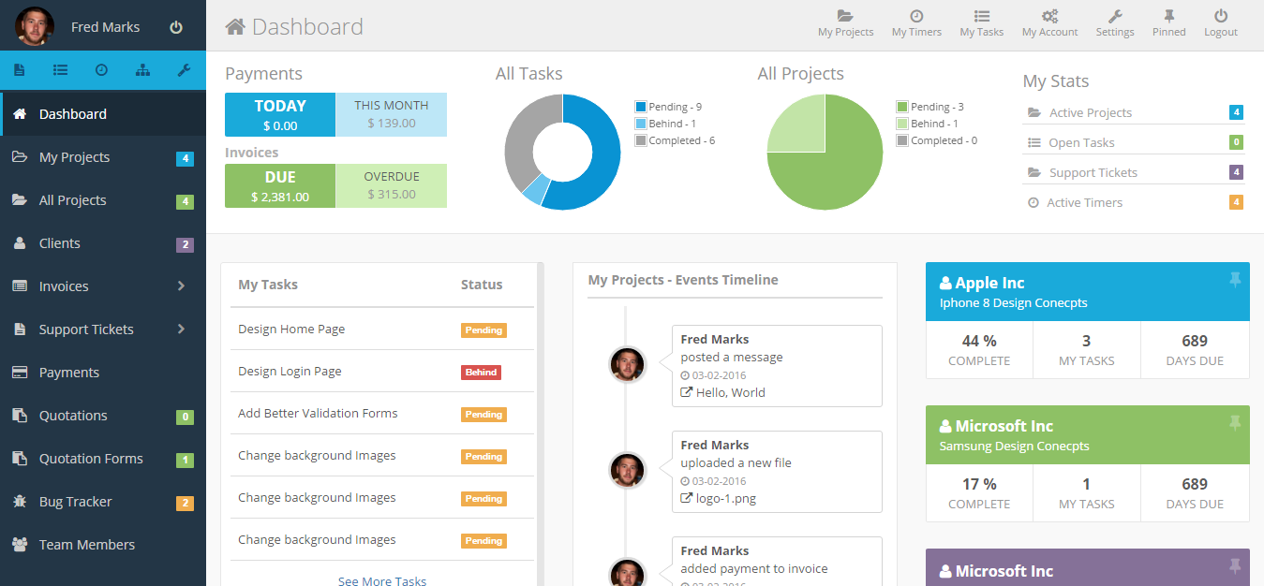Open My Projects from the top toolbar

coord(845,23)
